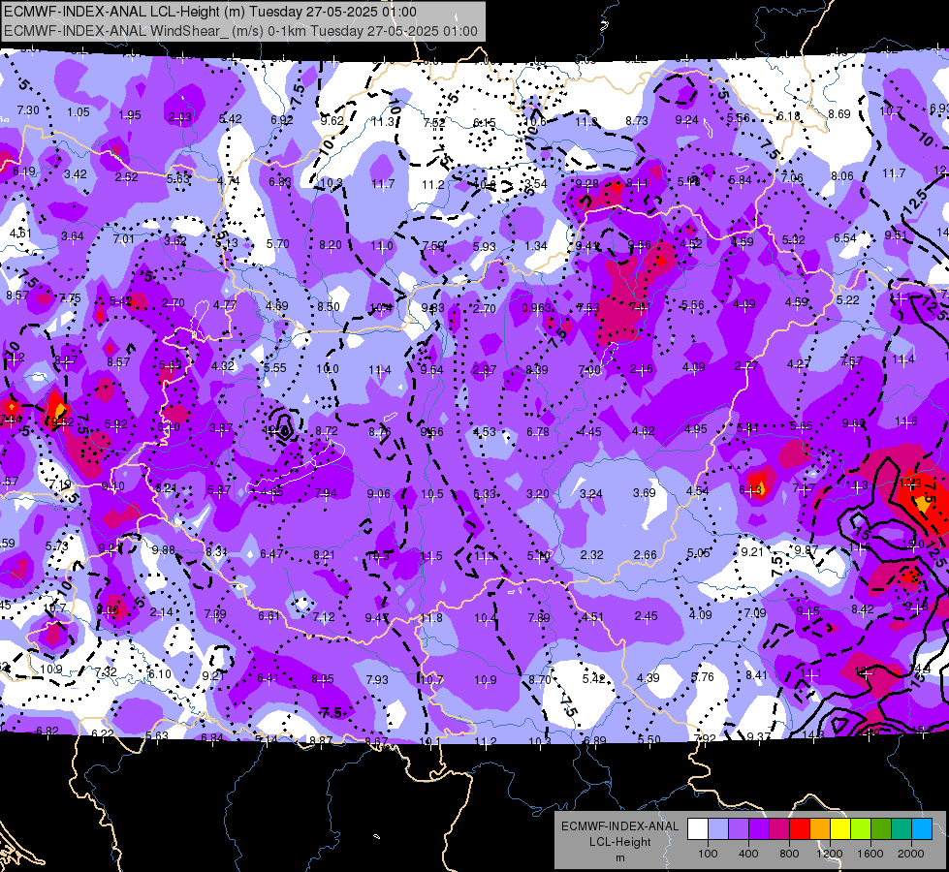The width and height of the screenshot is (949, 872).
Task: Click the wind shear value 3.42
Action: 76,174
